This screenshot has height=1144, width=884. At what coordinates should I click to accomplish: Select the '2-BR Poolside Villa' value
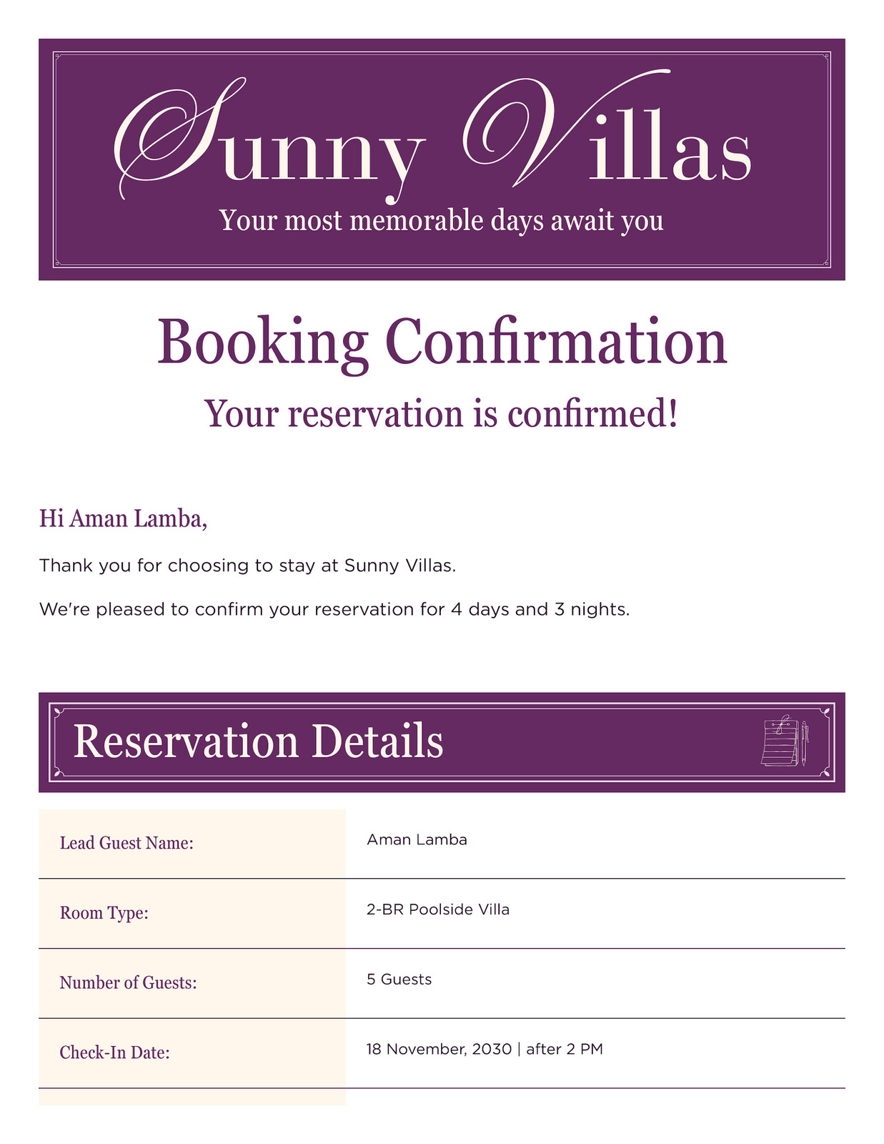[438, 909]
